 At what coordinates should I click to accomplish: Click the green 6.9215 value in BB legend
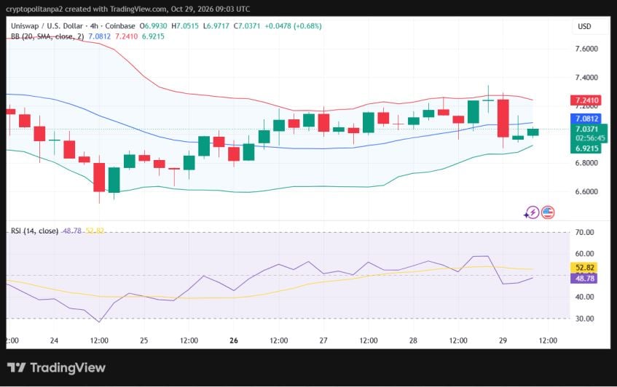153,36
